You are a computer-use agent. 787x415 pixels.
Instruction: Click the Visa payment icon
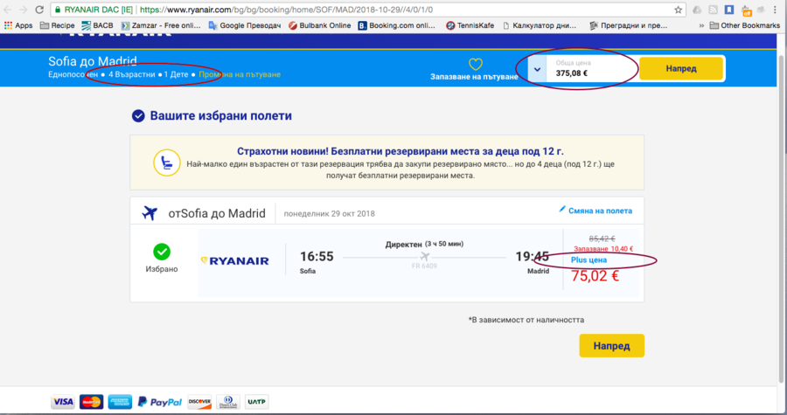tap(63, 402)
